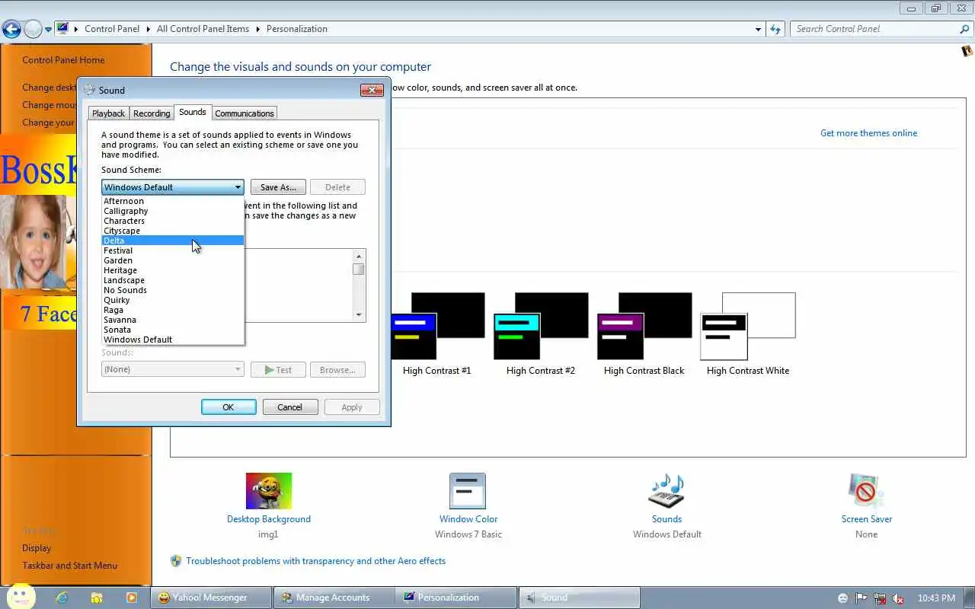The width and height of the screenshot is (975, 609).
Task: Choose Garden sound scheme
Action: pos(173,260)
